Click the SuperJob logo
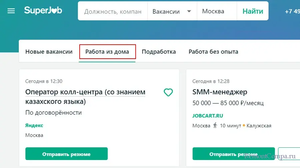Screen dimensions: 300x168 [43, 11]
